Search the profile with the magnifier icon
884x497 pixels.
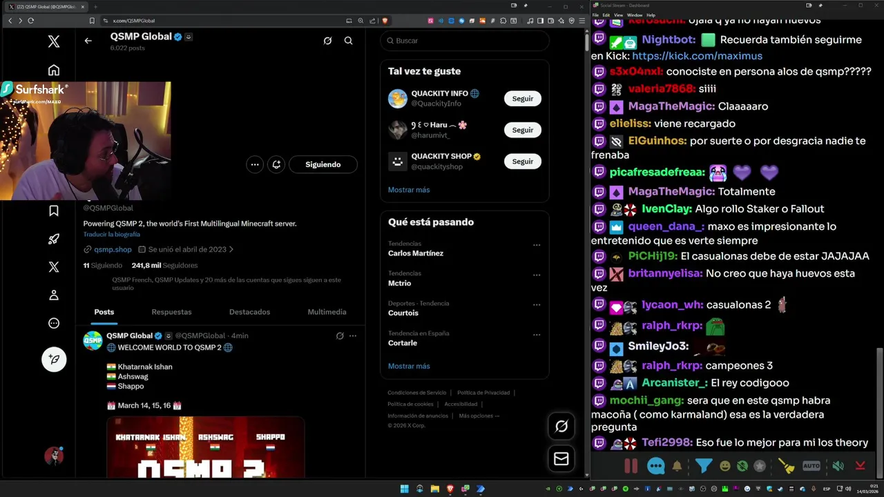click(x=348, y=41)
